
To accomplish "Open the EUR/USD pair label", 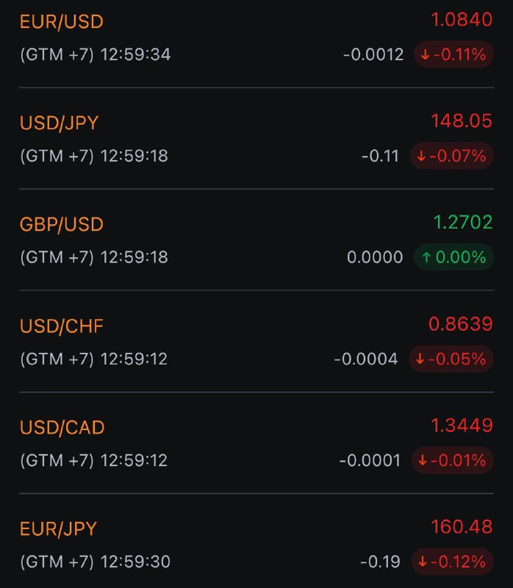I will pyautogui.click(x=62, y=22).
